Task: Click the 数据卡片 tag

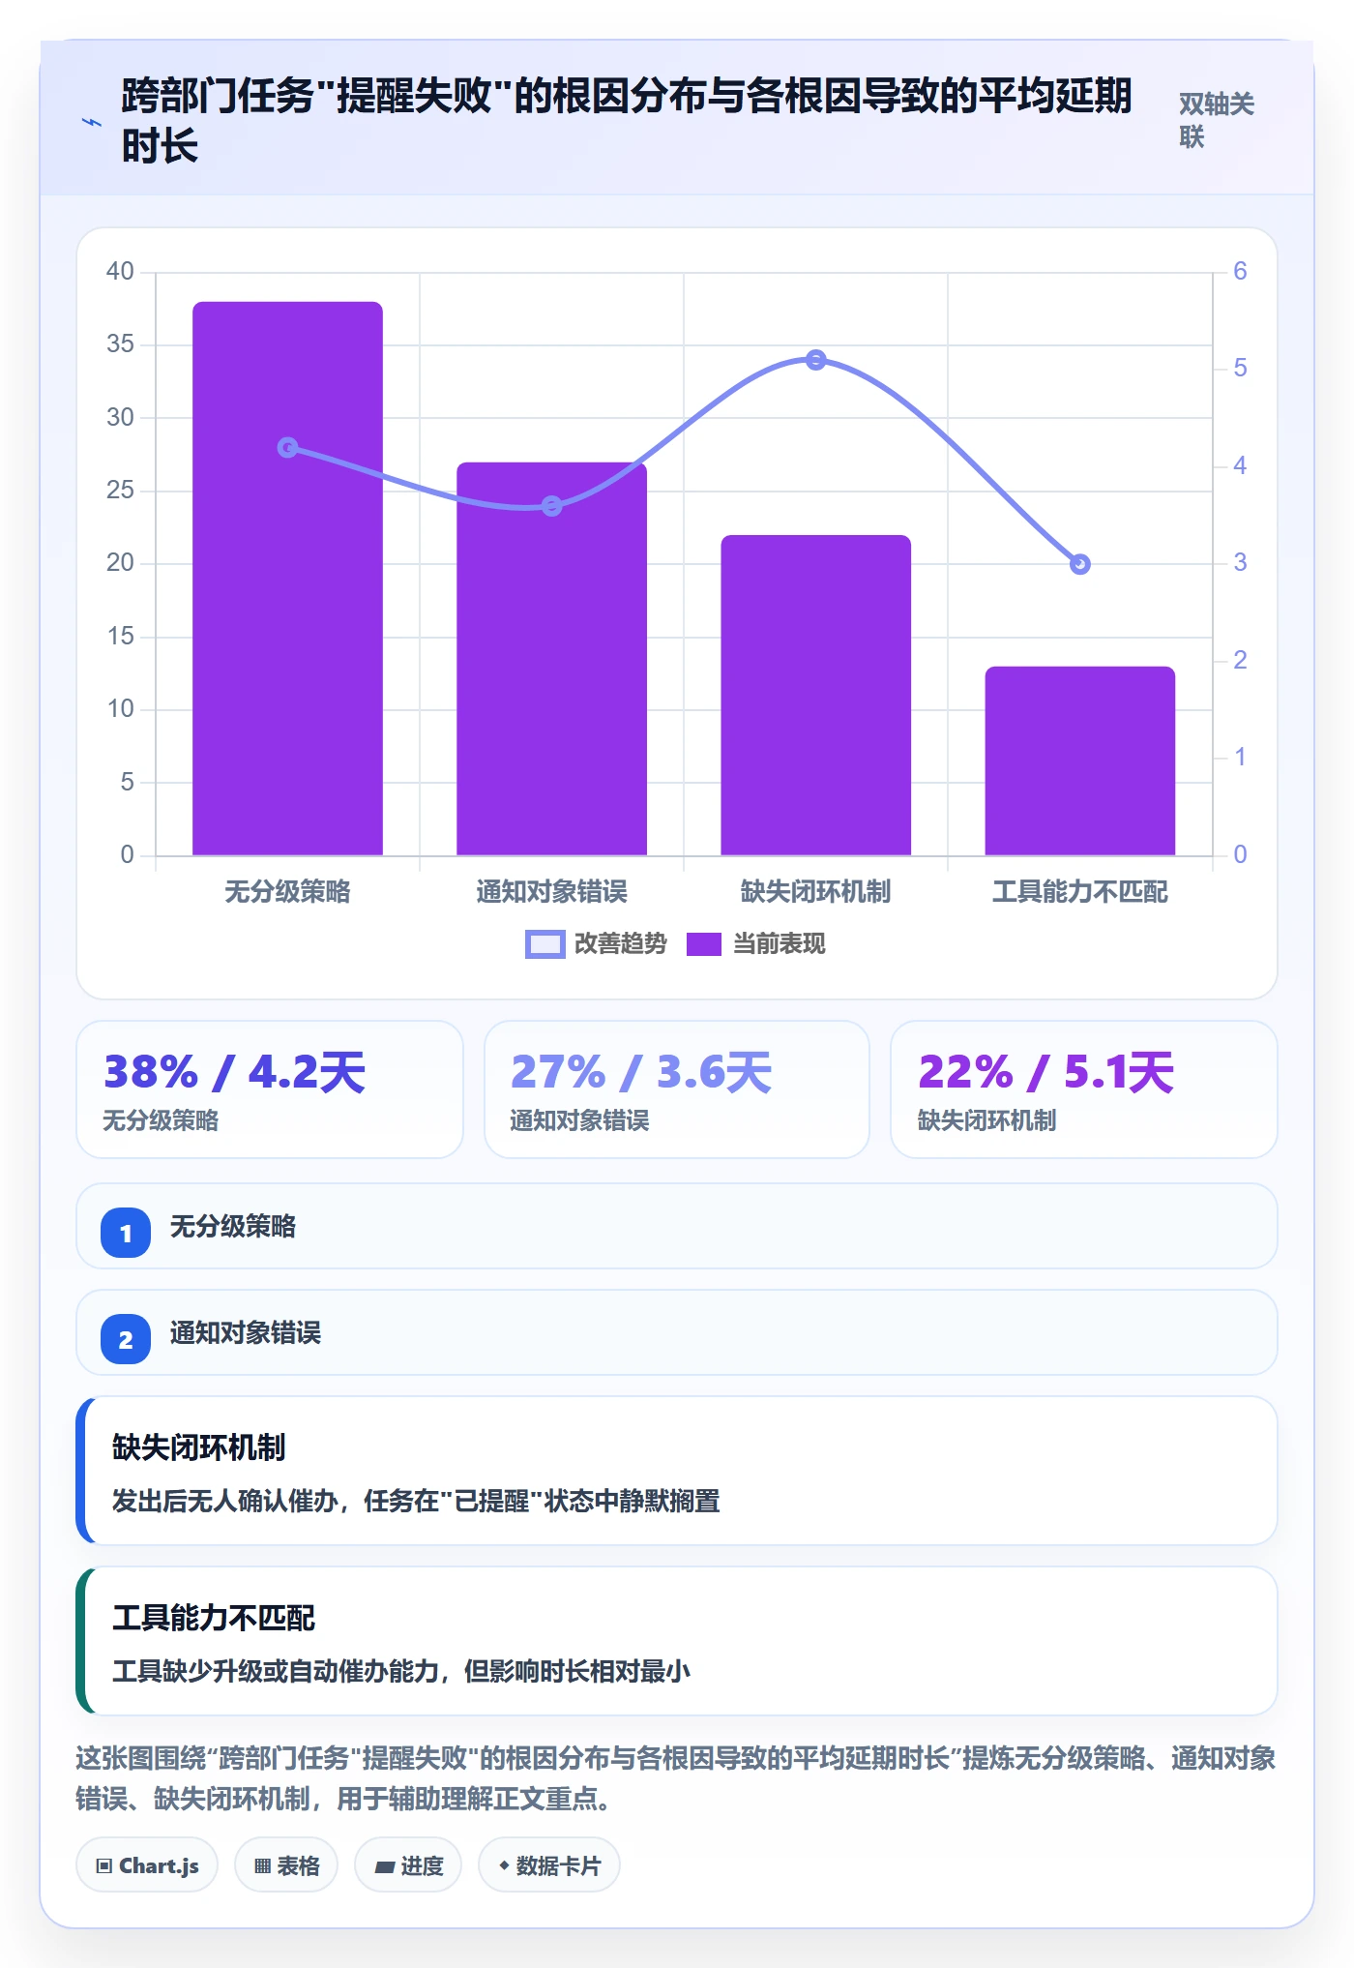Action: click(549, 1864)
